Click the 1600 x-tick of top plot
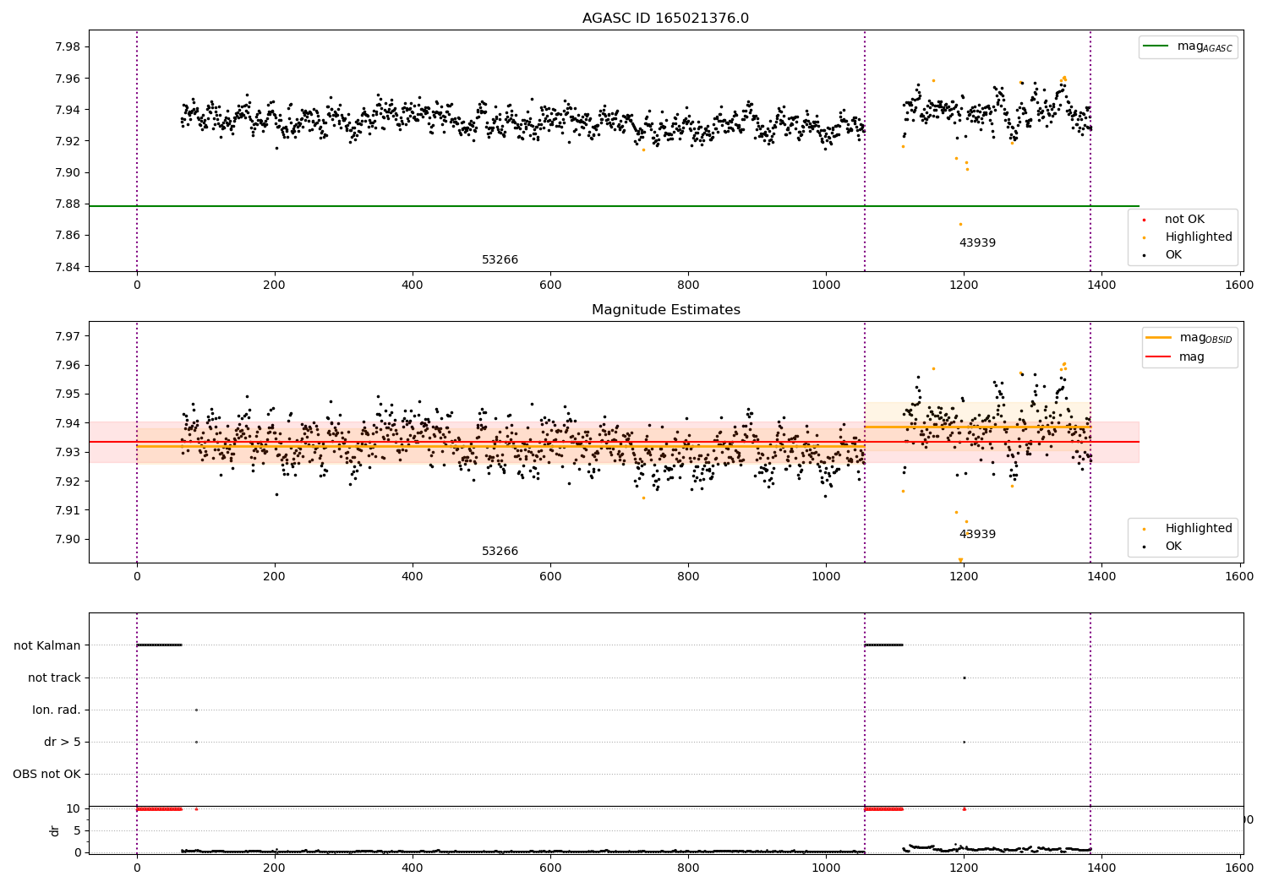Image resolution: width=1268 pixels, height=887 pixels. tap(1239, 286)
